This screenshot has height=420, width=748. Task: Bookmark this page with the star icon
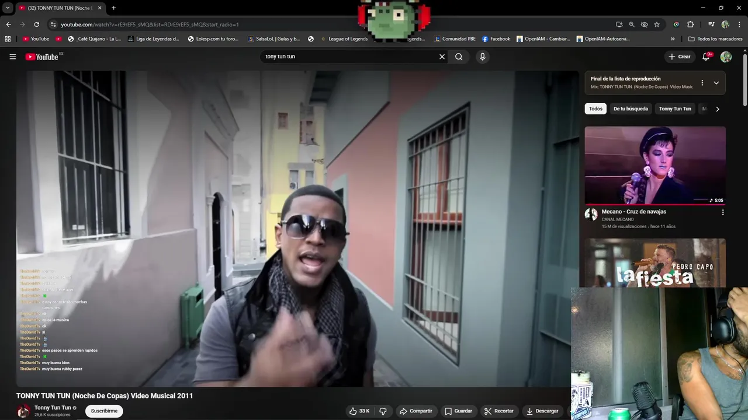pos(657,24)
